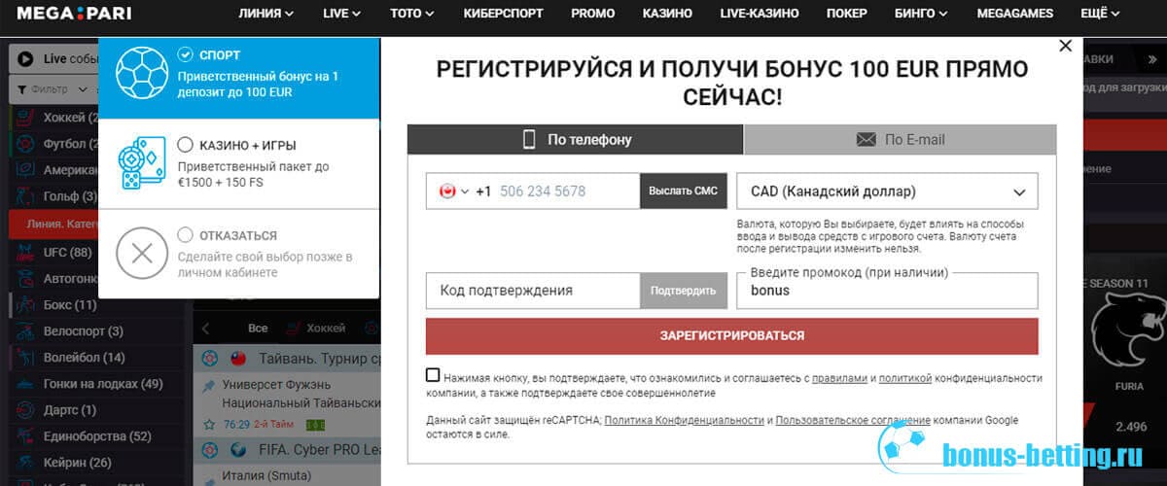Open the CAD currency dropdown
Viewport: 1167px width, 486px height.
pyautogui.click(x=887, y=191)
